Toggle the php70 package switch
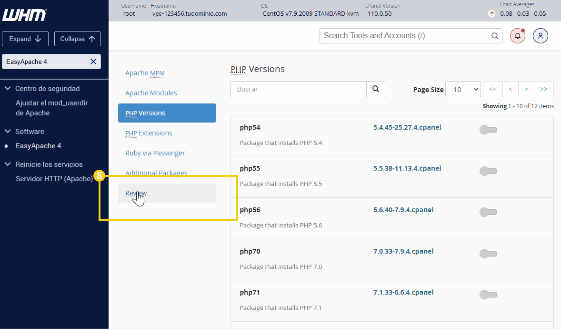The image size is (561, 329). click(488, 254)
